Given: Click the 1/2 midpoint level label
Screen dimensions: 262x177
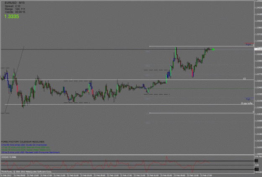Looking at the screenshot, I should click(x=244, y=79).
